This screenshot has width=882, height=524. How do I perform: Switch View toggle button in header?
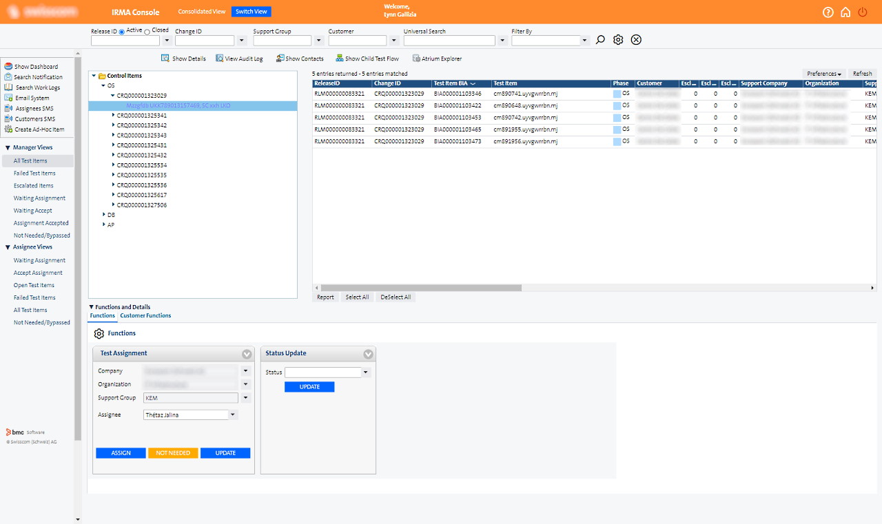(x=251, y=12)
